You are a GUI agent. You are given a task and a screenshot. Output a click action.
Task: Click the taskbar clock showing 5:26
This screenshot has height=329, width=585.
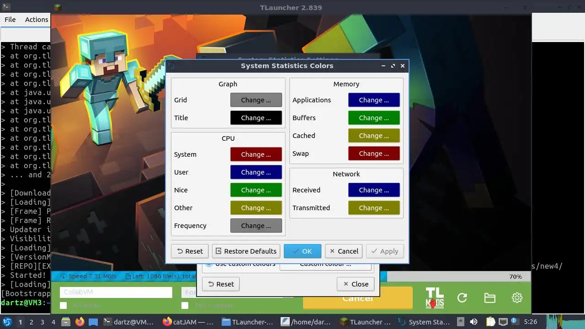[530, 322]
